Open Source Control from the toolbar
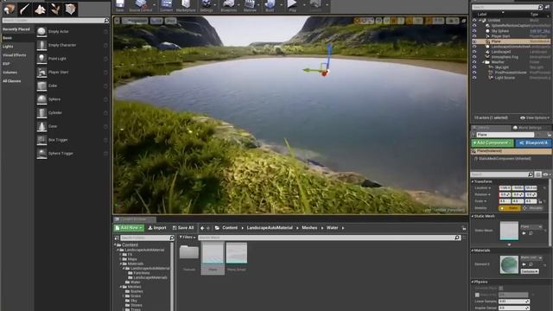553x311 pixels. coord(140,6)
